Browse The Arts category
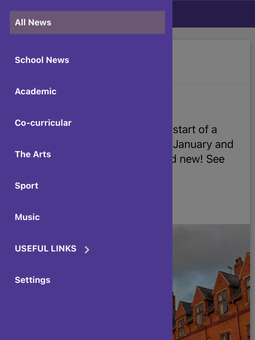Image resolution: width=255 pixels, height=340 pixels. pos(33,154)
